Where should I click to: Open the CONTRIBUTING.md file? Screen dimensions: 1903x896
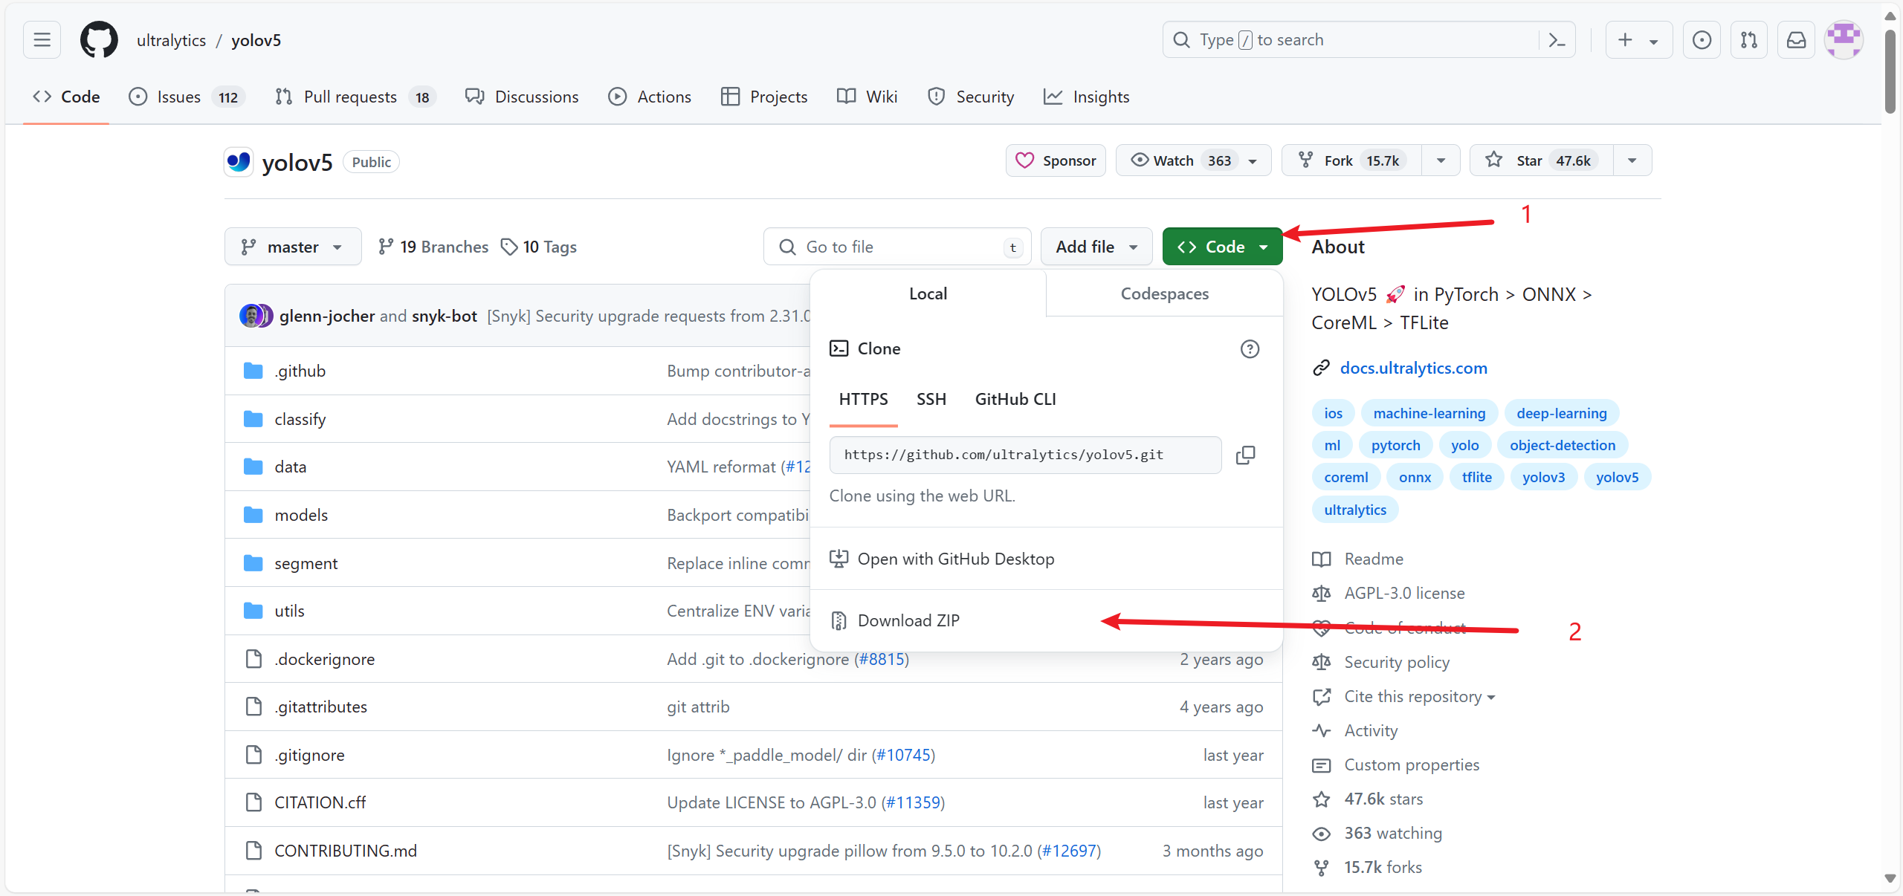(x=346, y=851)
